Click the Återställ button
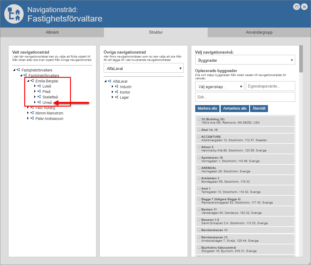 coord(259,108)
